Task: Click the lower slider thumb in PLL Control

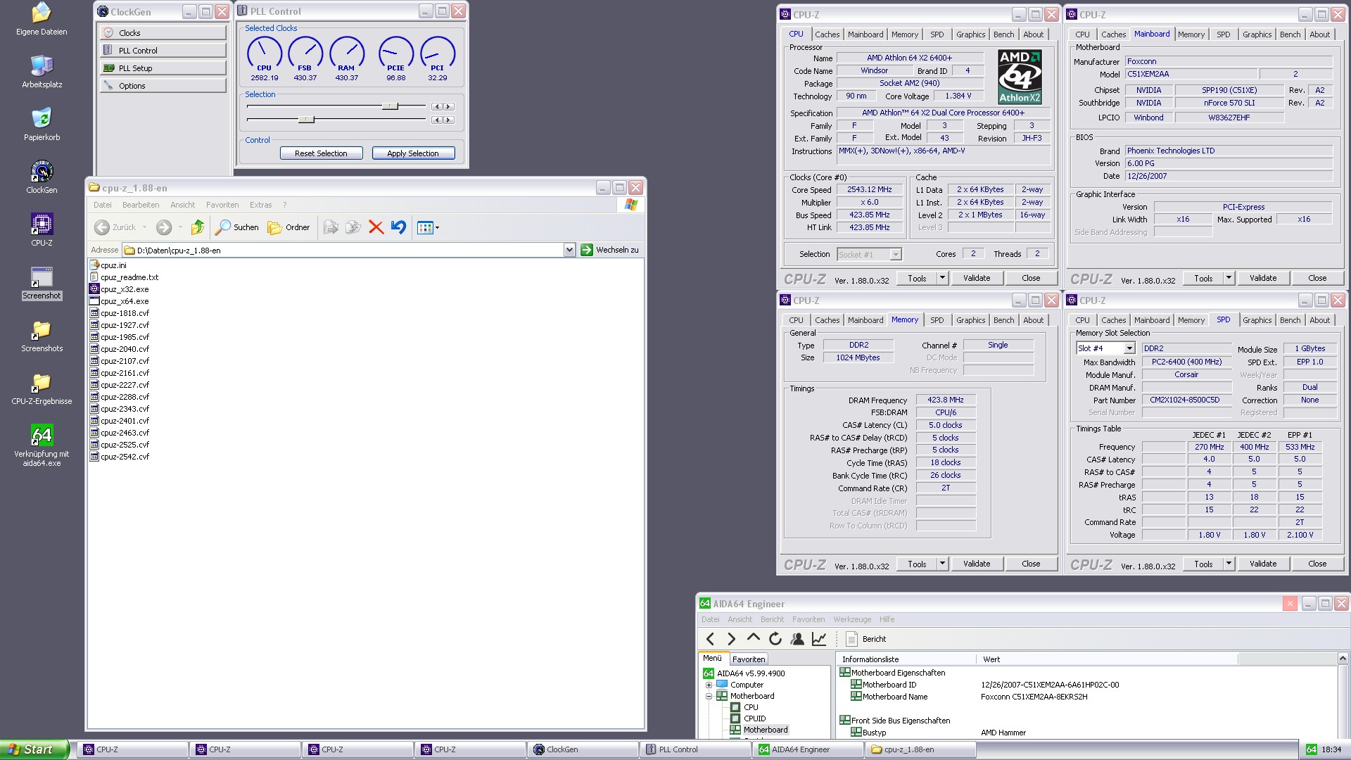Action: click(x=306, y=120)
